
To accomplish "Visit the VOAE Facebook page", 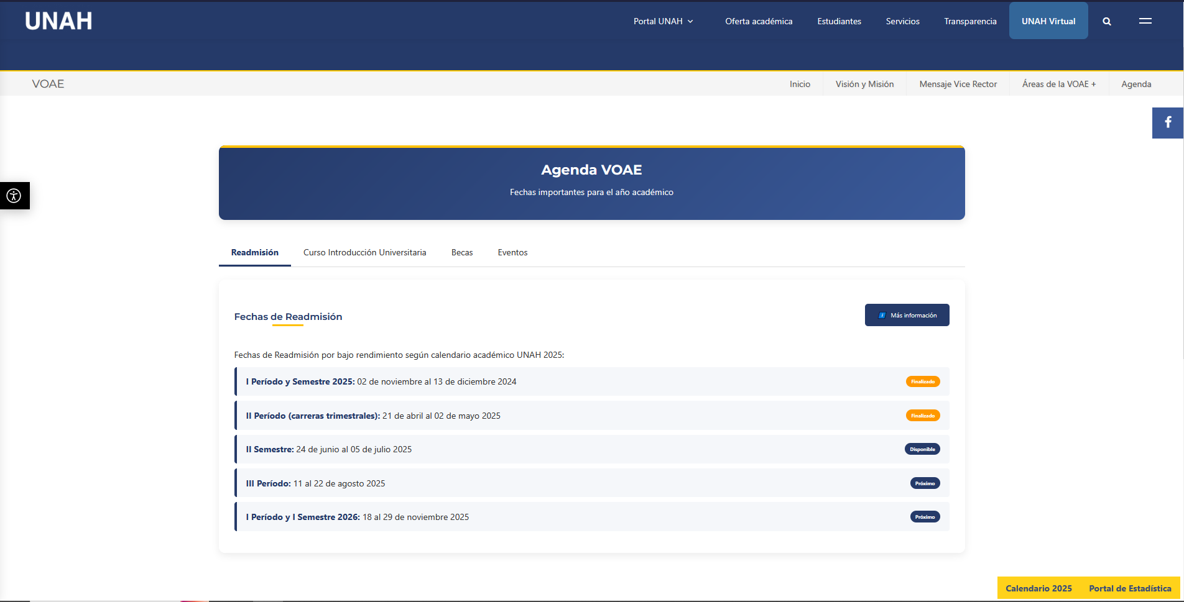I will click(x=1167, y=122).
